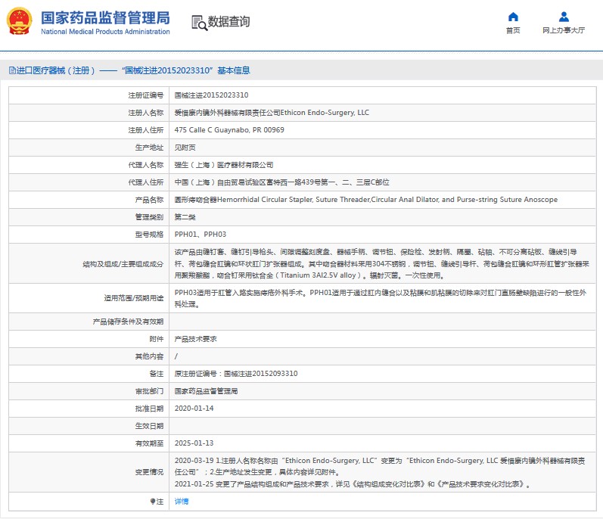Click the bullet icon beside 注
The width and height of the screenshot is (603, 519).
pos(153,502)
